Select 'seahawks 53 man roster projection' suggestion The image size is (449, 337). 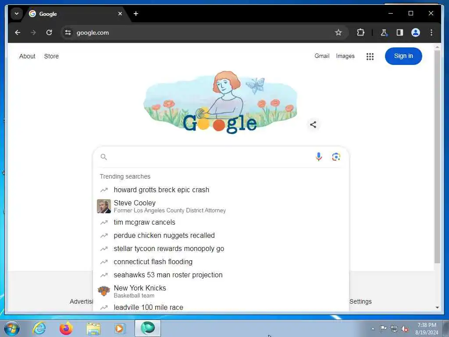pos(221,275)
